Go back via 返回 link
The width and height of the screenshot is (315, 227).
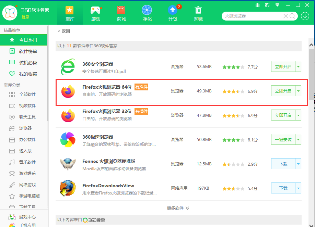[x=64, y=31]
